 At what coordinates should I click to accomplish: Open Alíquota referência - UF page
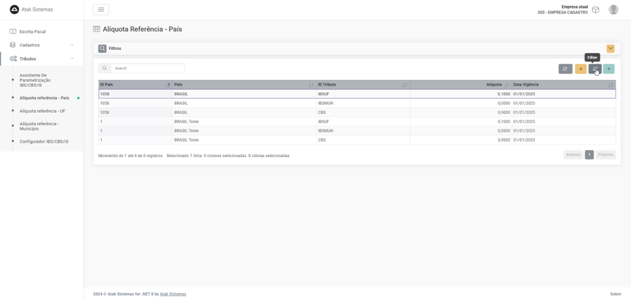click(x=43, y=111)
